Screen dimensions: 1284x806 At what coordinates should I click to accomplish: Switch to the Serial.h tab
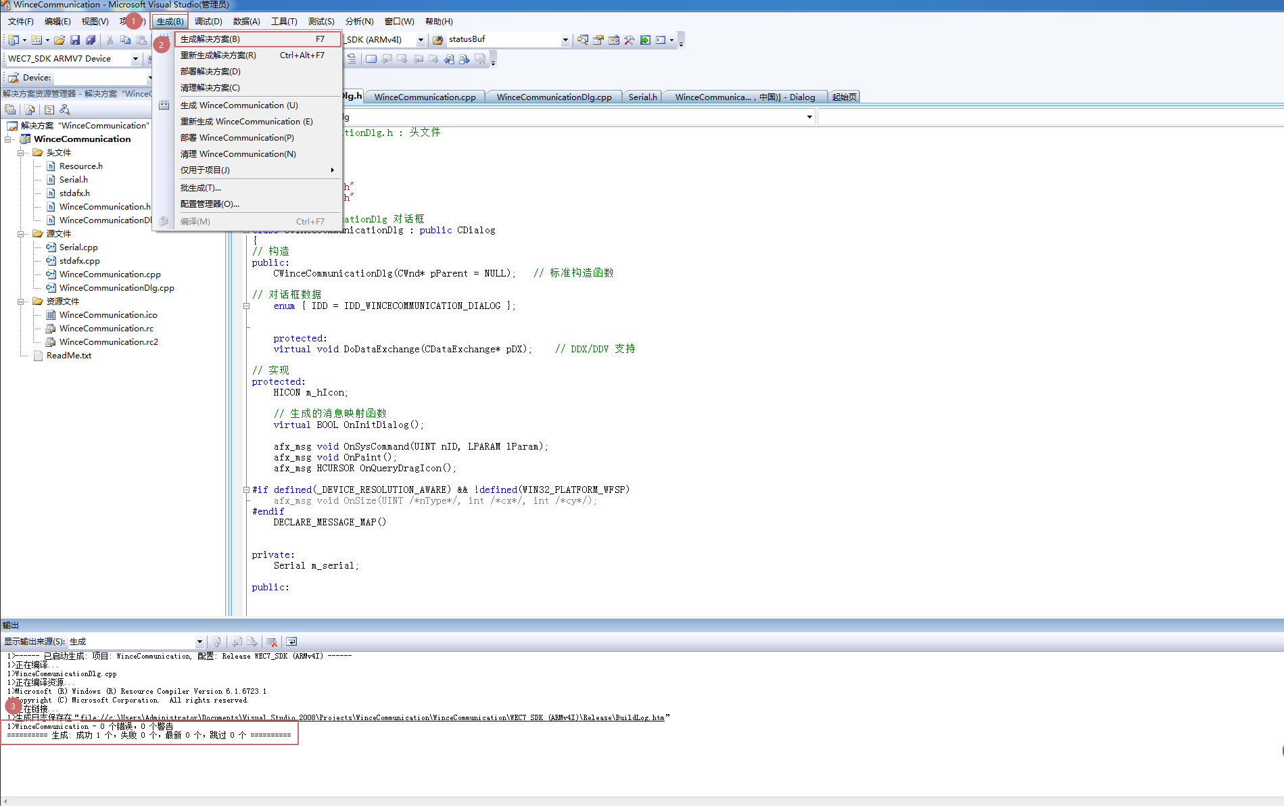pos(642,97)
